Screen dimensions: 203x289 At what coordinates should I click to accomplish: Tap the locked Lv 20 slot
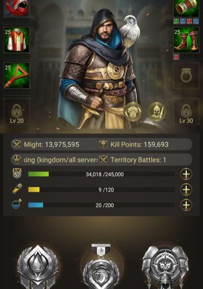[x=17, y=112]
